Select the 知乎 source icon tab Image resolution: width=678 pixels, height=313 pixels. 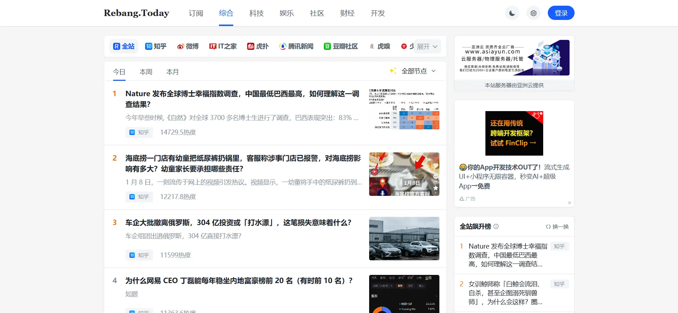click(x=156, y=46)
